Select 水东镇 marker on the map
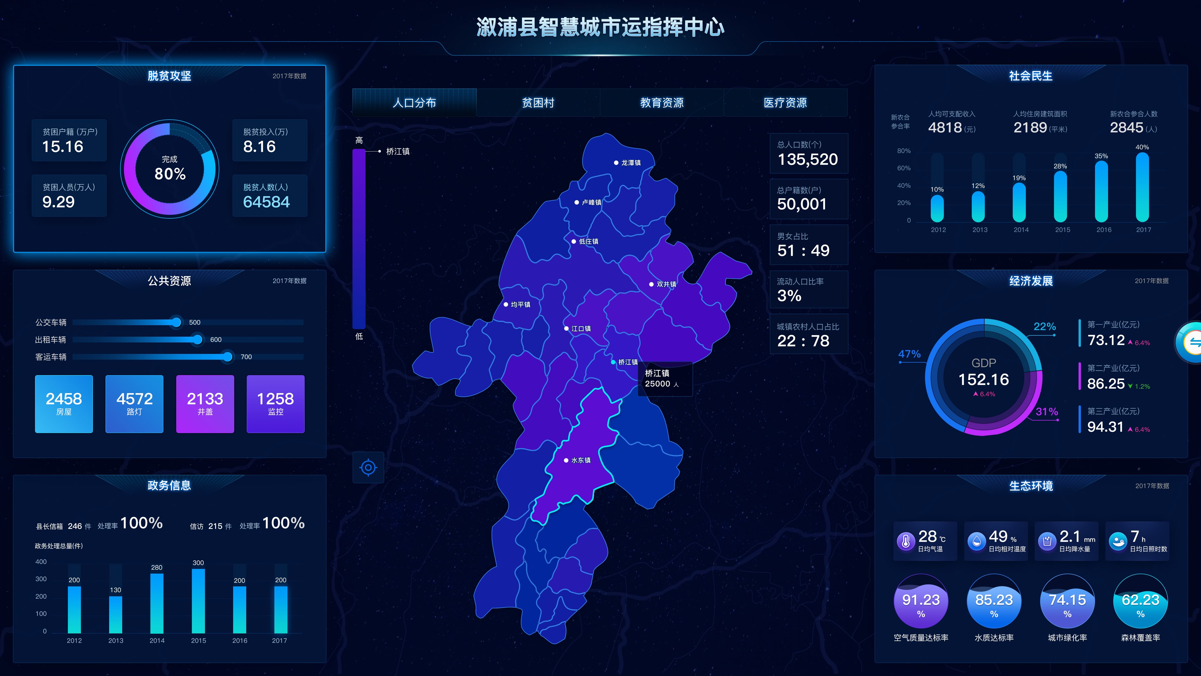The image size is (1201, 676). [566, 460]
